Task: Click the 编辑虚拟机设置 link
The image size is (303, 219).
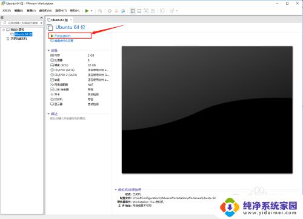Action: pyautogui.click(x=64, y=41)
